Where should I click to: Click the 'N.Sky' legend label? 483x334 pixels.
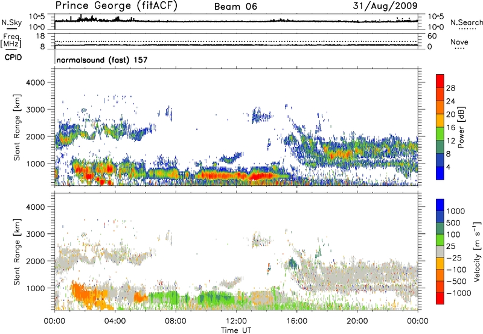(x=11, y=22)
